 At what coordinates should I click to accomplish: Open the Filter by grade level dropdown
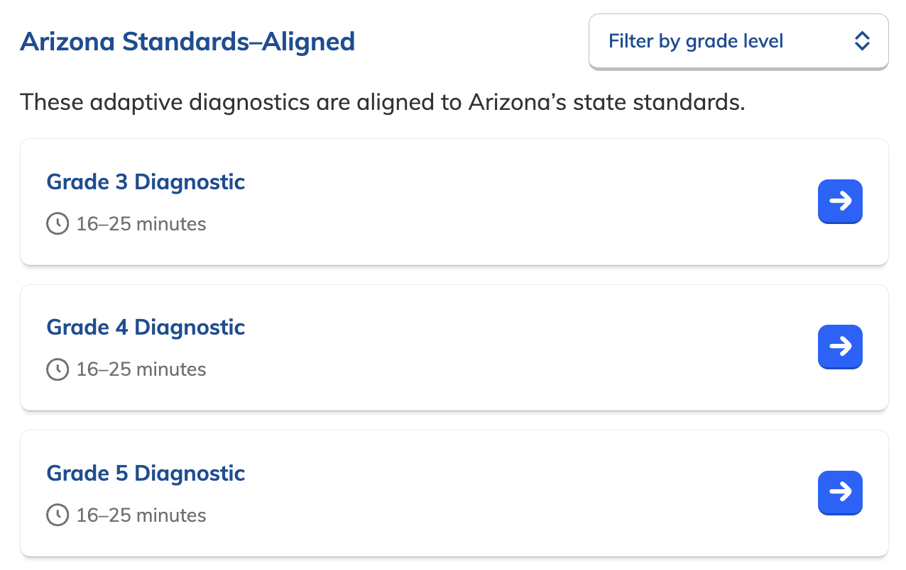[x=738, y=41]
